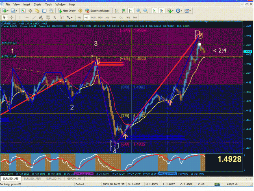254x191 pixels.
Task: Open the Charts menu
Action: [x=37, y=4]
